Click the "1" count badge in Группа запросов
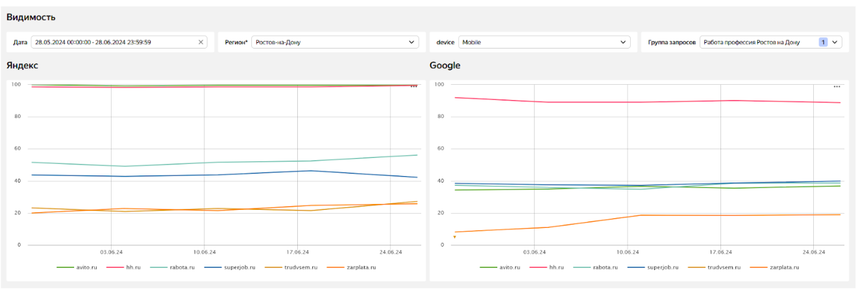 pyautogui.click(x=823, y=42)
